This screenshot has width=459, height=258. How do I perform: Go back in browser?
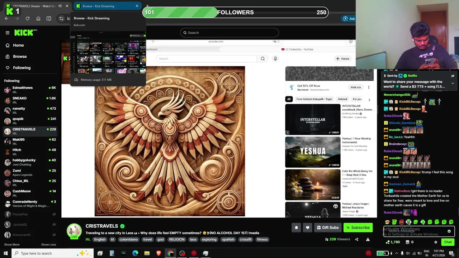(6, 19)
